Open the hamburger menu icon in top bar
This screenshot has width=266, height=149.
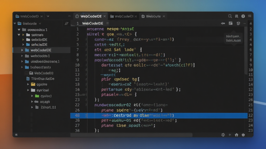point(250,16)
